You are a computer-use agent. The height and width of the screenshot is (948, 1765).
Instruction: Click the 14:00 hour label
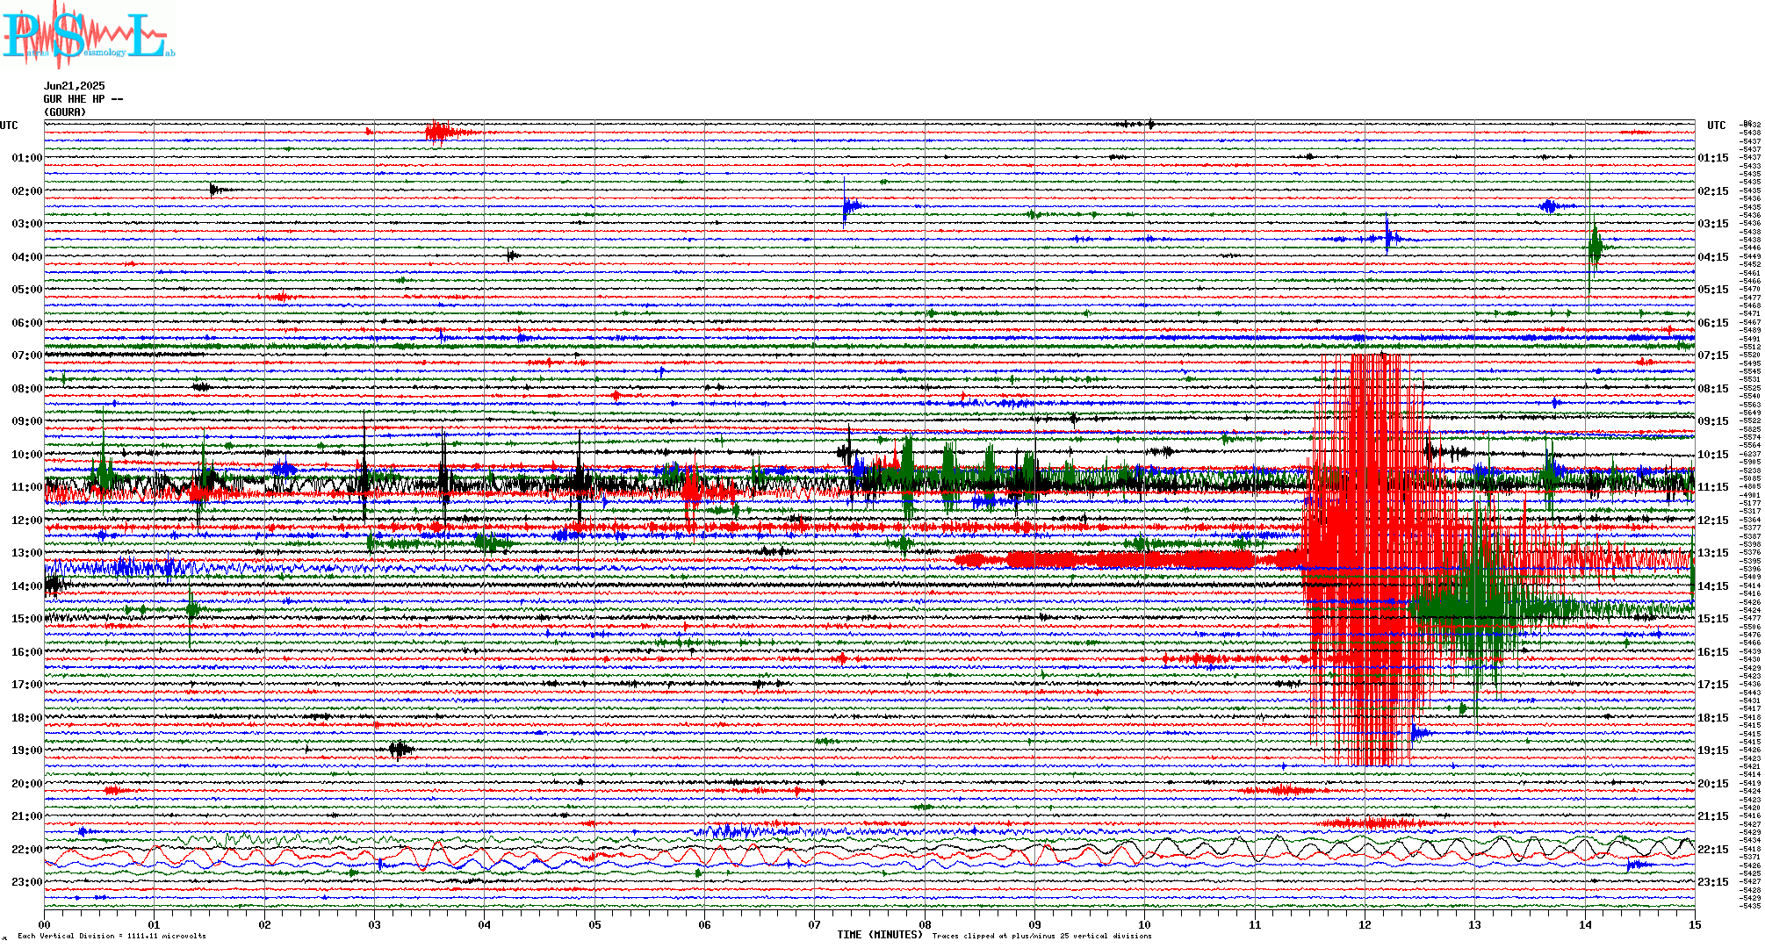[27, 586]
